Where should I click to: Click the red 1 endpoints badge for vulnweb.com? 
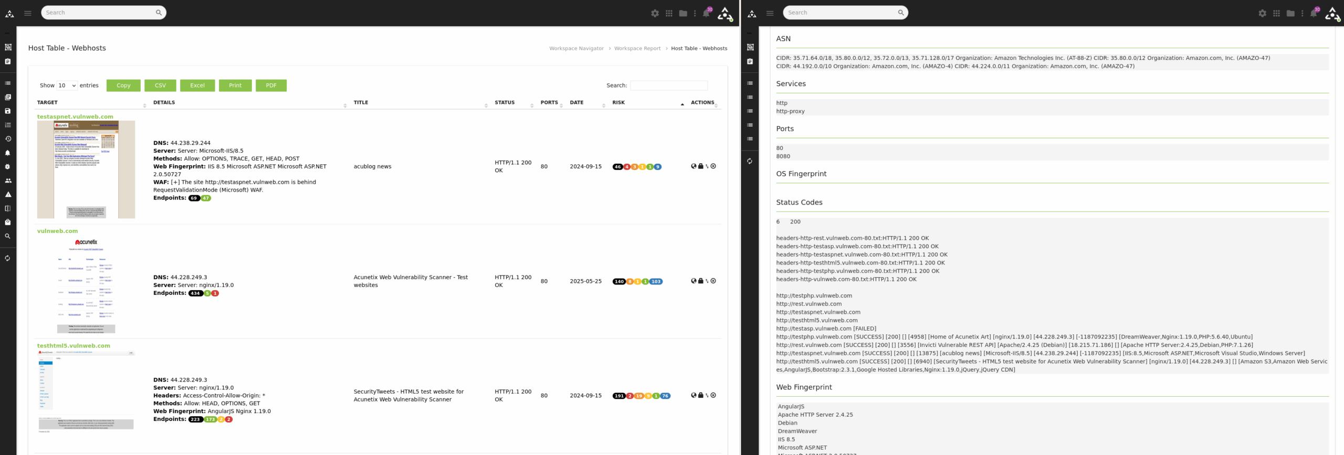tap(215, 293)
